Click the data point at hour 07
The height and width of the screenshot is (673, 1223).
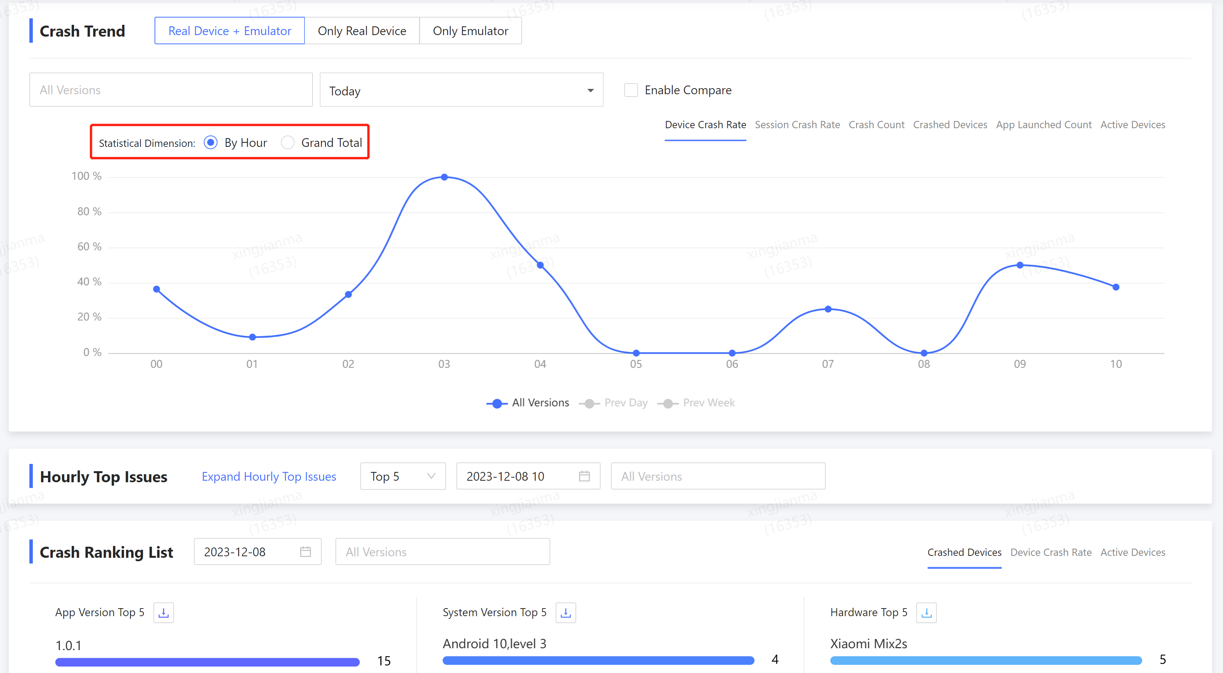828,309
